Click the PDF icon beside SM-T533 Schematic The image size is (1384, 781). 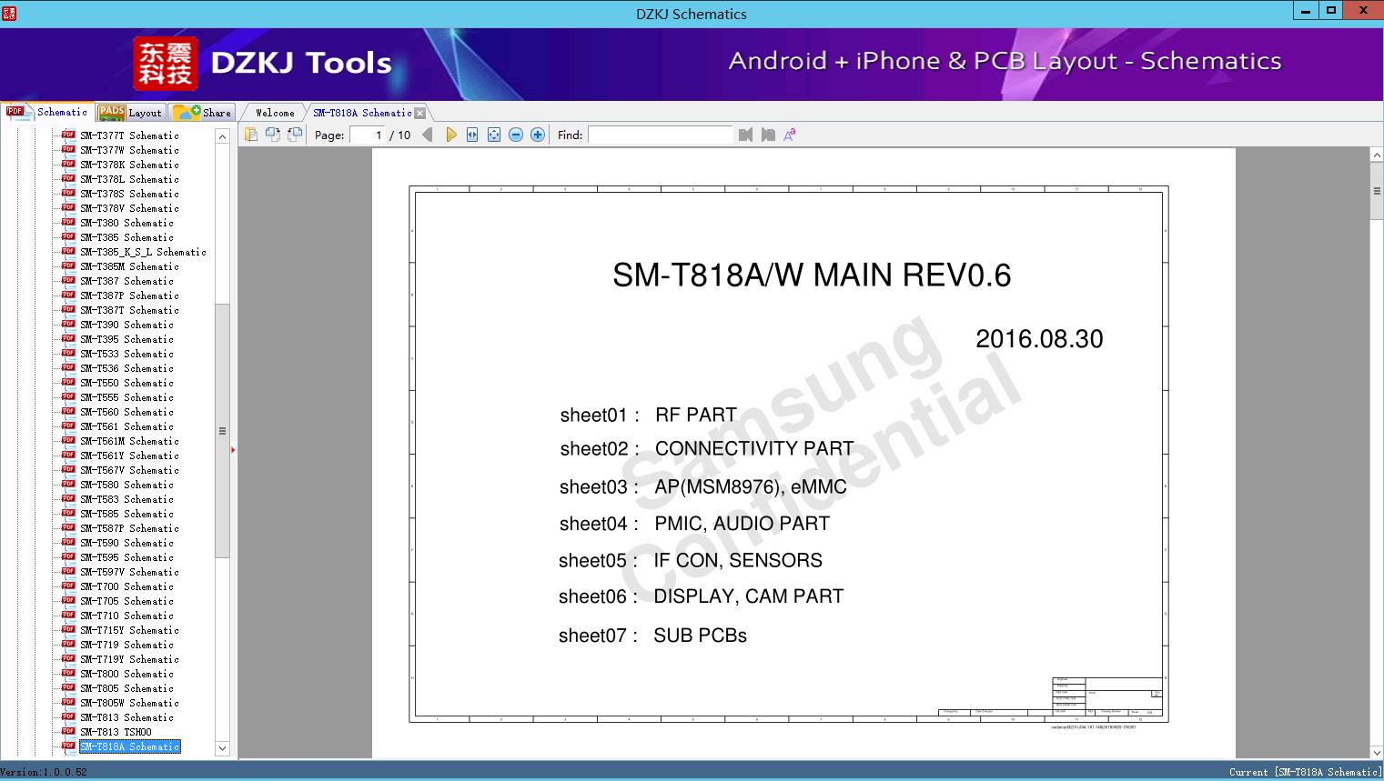coord(68,353)
